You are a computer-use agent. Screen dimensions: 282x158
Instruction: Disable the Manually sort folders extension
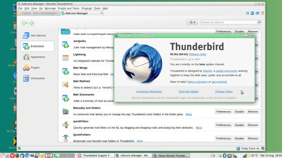[x=239, y=112]
